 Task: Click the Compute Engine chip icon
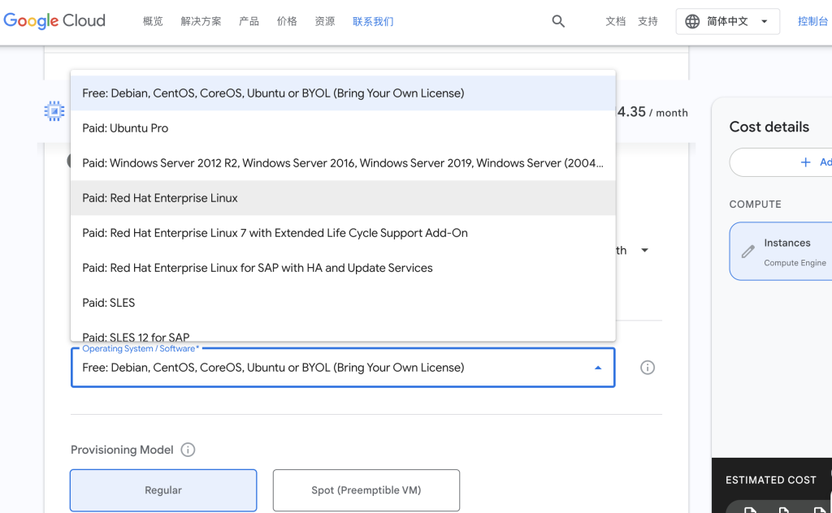point(54,111)
